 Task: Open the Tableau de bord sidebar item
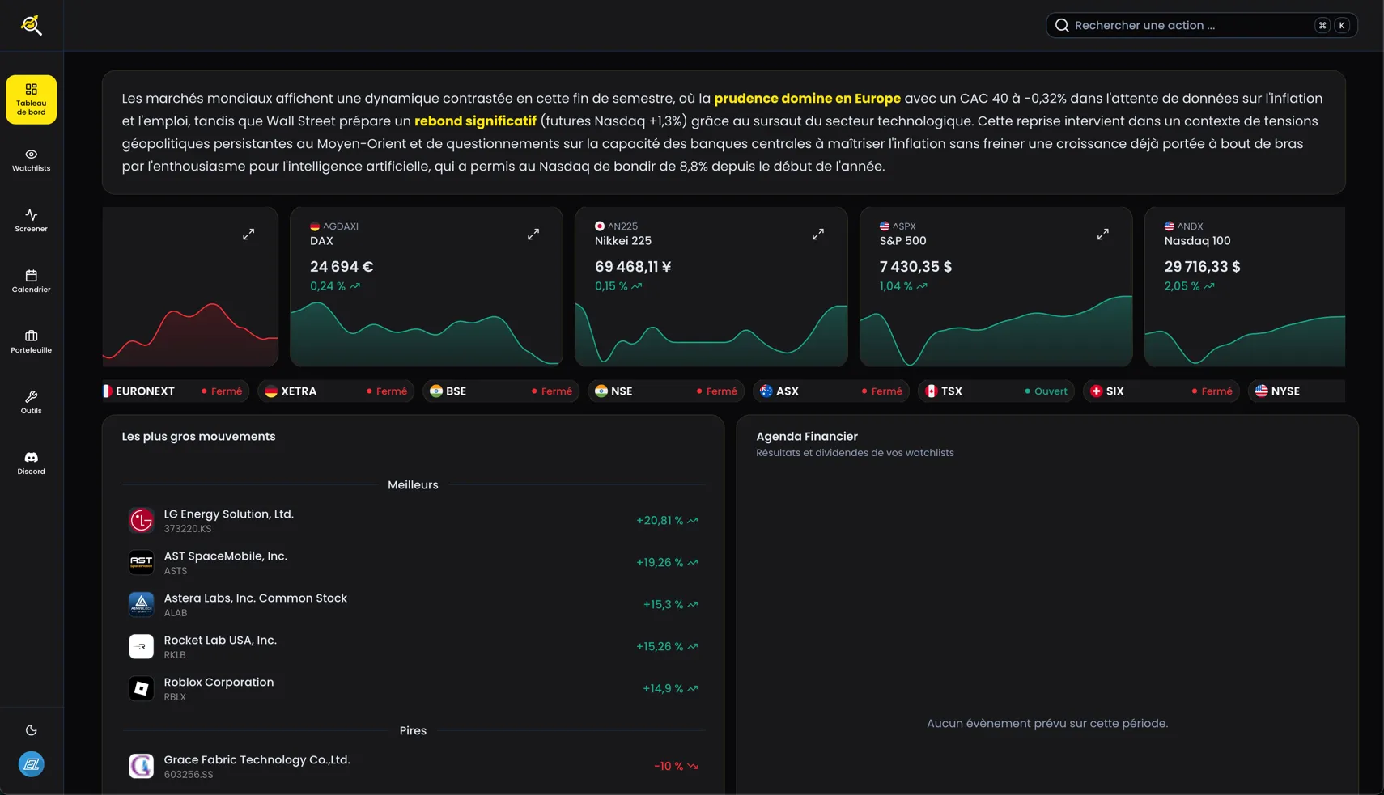[31, 99]
